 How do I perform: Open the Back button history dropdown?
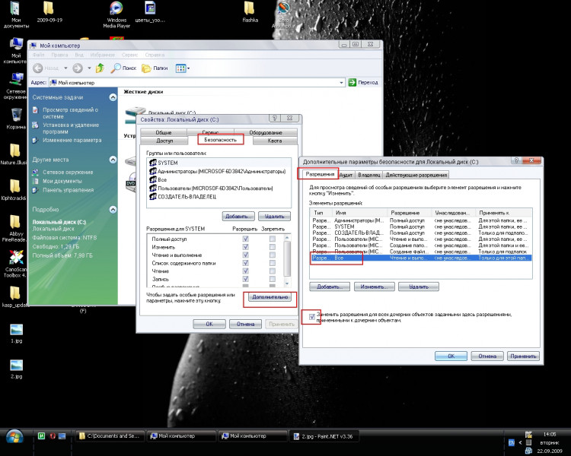pos(65,68)
